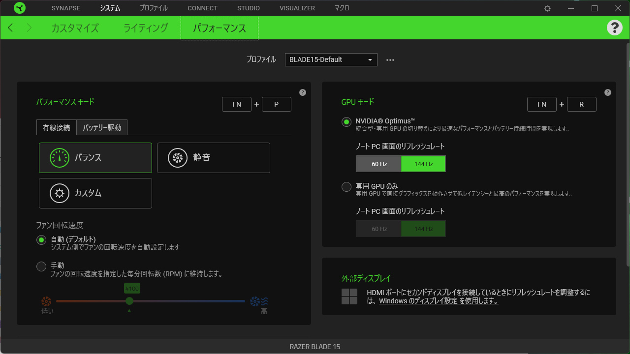The width and height of the screenshot is (630, 354).
Task: Select 手動 manual fan speed
Action: point(41,266)
